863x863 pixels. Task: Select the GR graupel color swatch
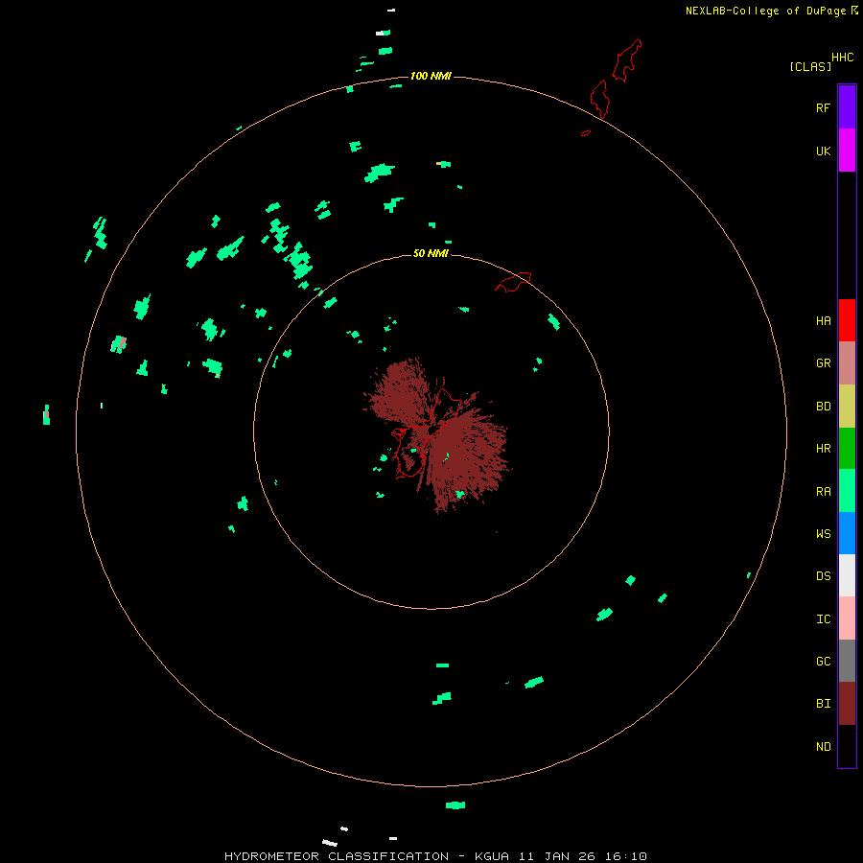click(847, 363)
